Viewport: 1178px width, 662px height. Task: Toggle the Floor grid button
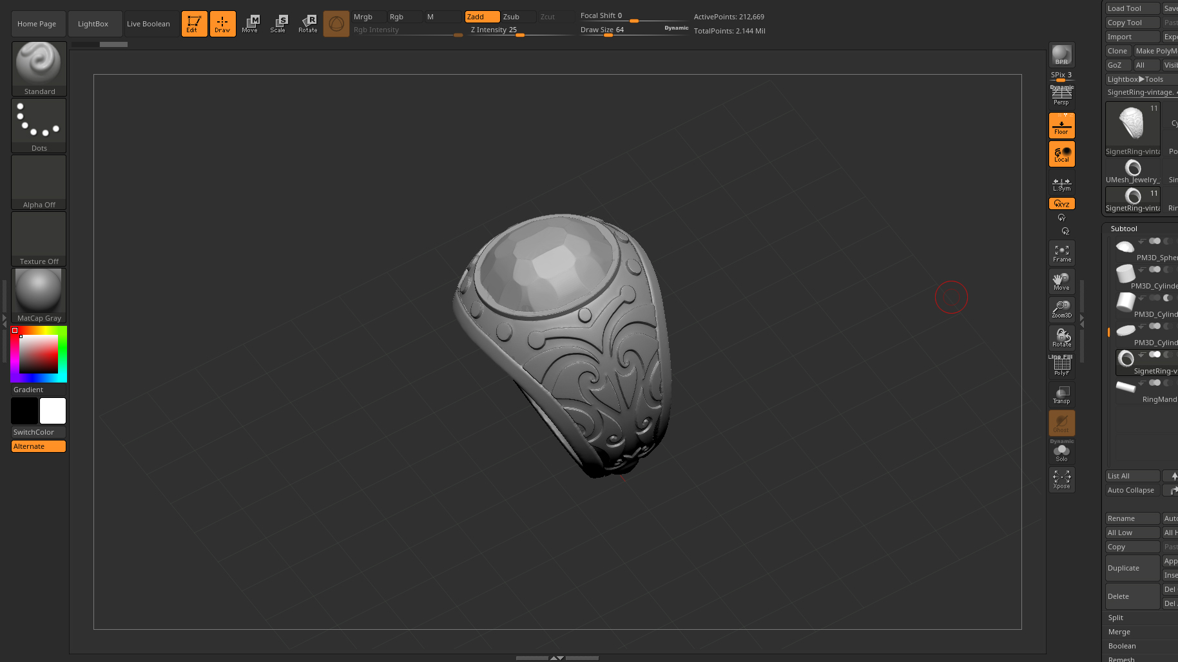(1061, 126)
